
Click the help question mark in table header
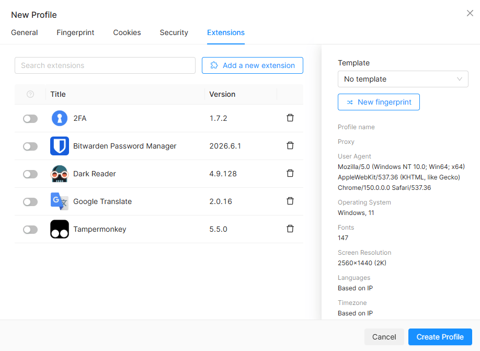coord(30,94)
